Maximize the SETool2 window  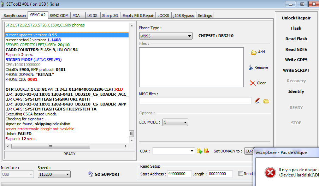tap(302, 4)
